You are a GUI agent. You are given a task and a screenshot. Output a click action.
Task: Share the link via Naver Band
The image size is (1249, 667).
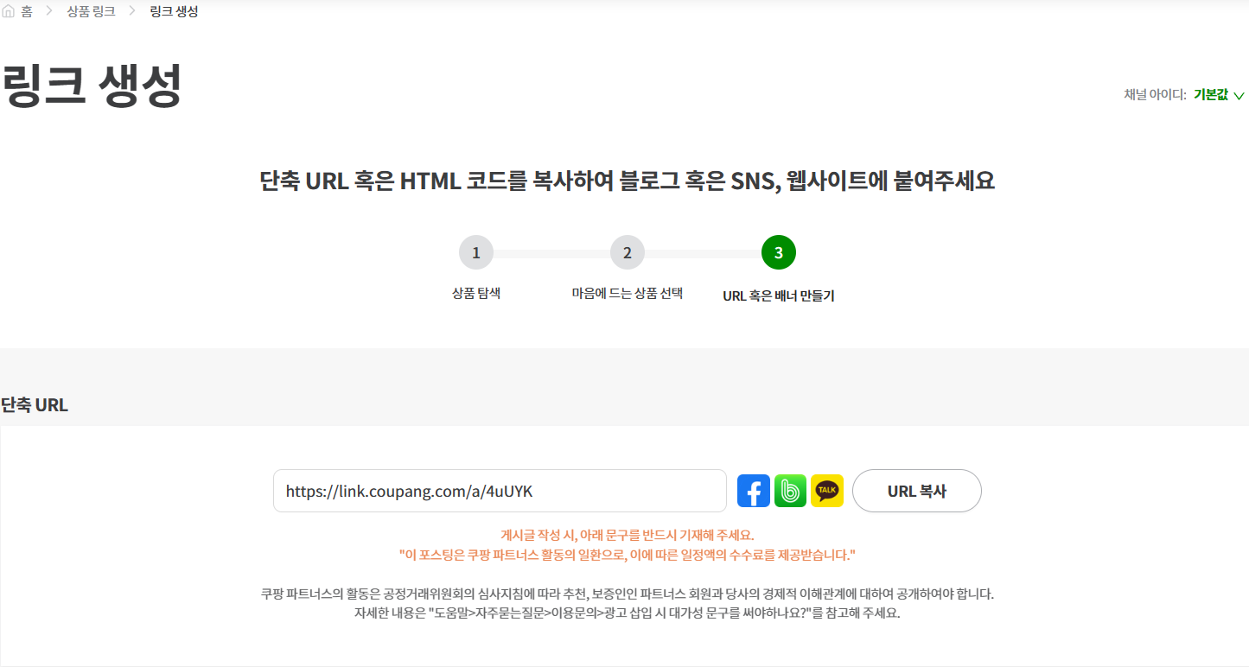tap(789, 490)
